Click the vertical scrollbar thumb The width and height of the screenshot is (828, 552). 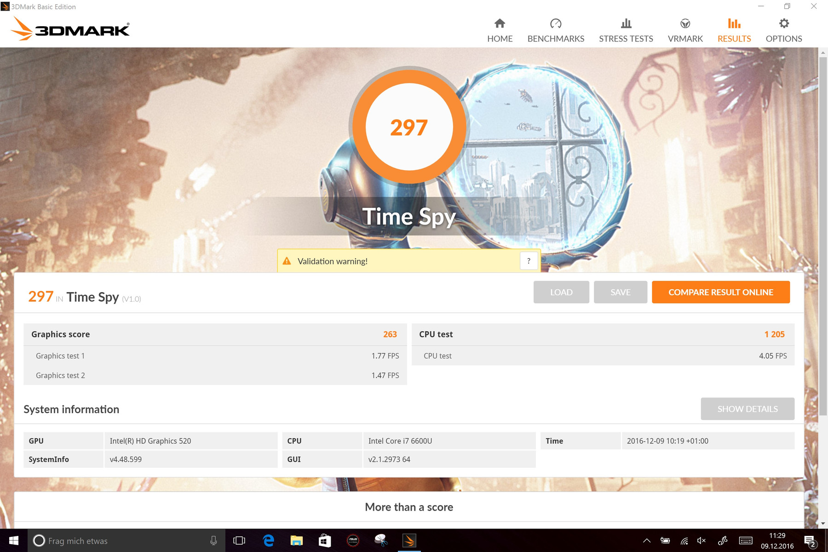pyautogui.click(x=823, y=236)
